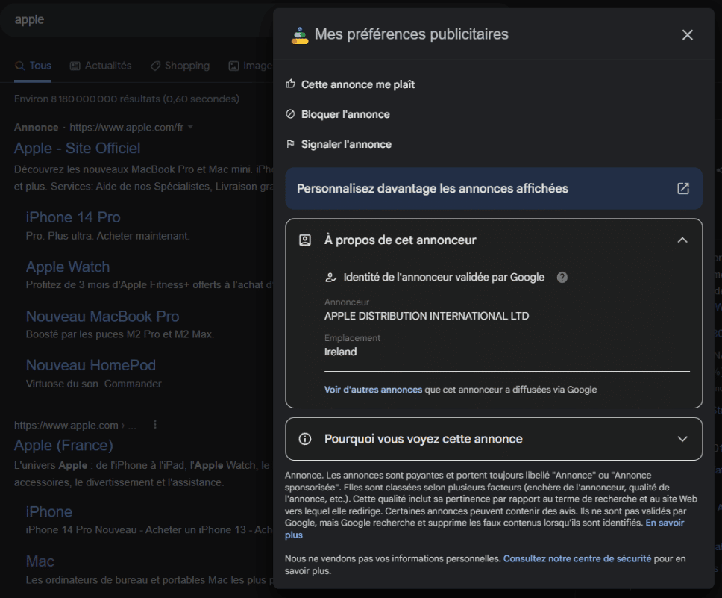The height and width of the screenshot is (598, 722).
Task: Click the flag icon for Signaler l'annonce
Action: pos(290,144)
